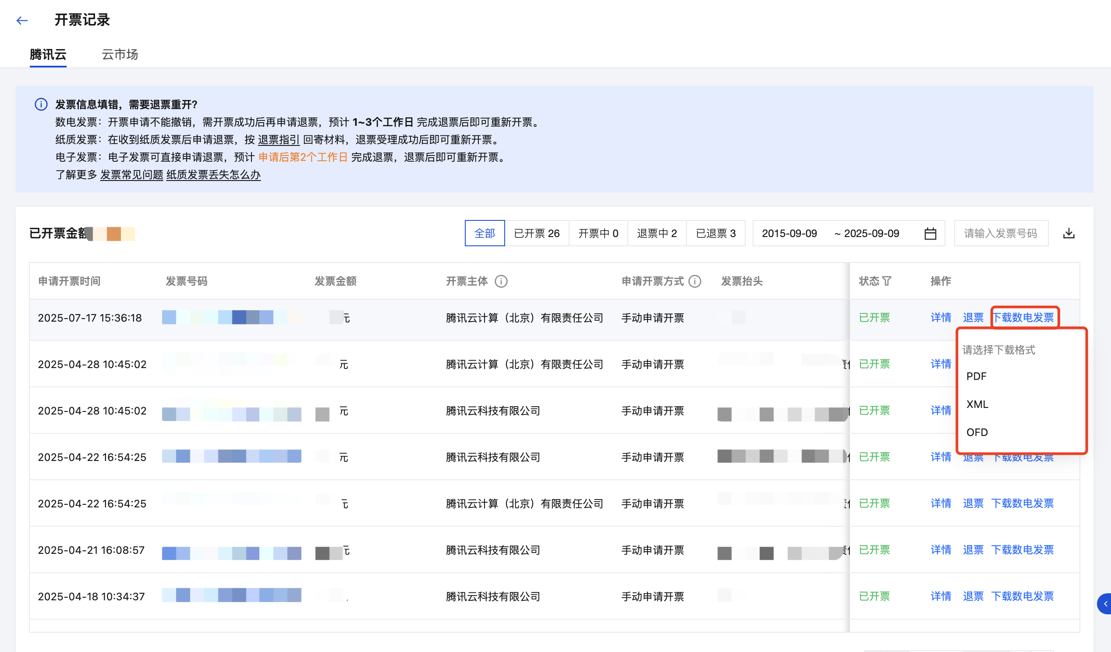Click the export download icon
The width and height of the screenshot is (1111, 652).
click(1068, 233)
